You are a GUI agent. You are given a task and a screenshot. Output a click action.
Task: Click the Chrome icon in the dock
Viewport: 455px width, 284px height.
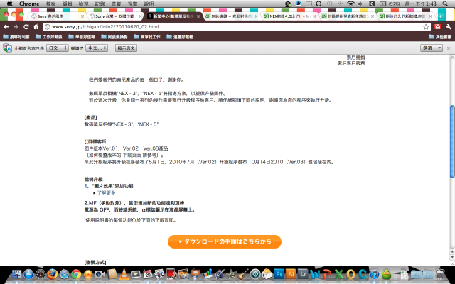point(76,274)
